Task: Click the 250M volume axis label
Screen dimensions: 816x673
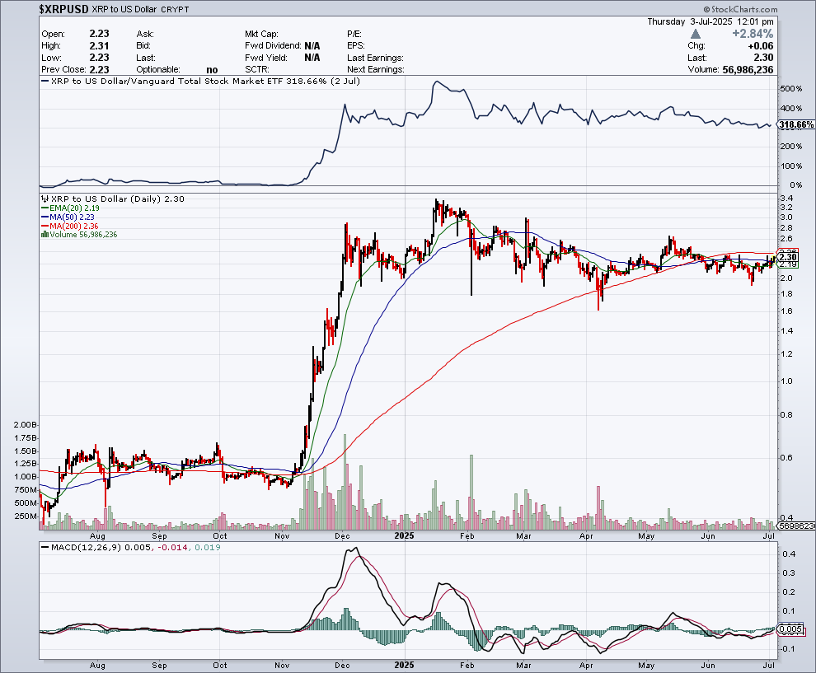Action: pos(26,516)
